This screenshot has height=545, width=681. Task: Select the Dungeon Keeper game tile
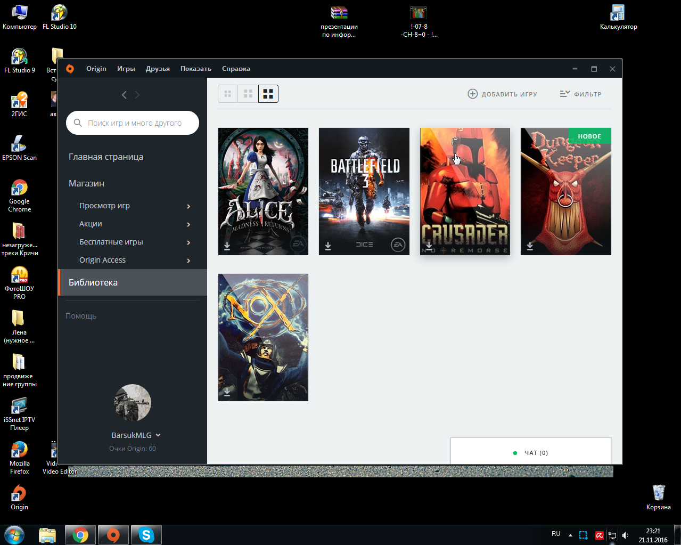(x=566, y=191)
